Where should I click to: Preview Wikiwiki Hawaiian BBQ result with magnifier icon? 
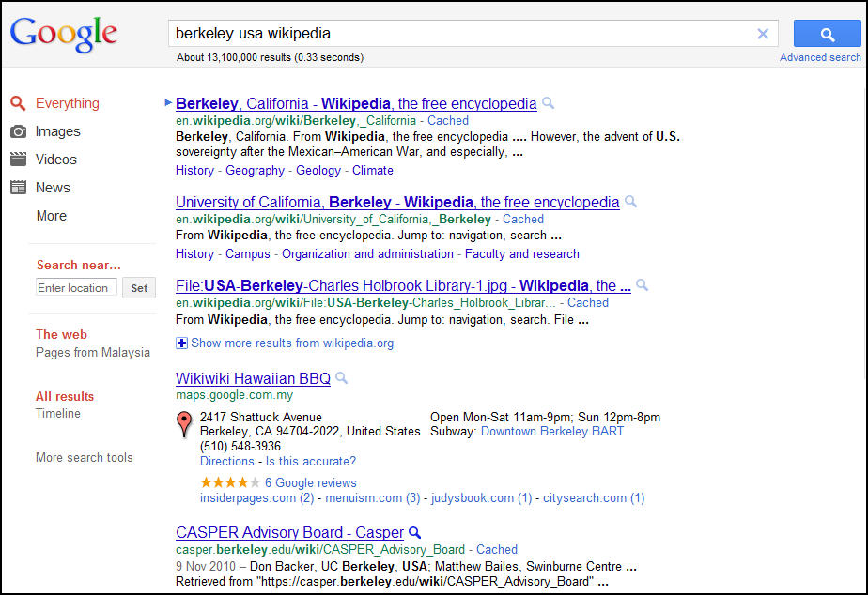coord(342,378)
